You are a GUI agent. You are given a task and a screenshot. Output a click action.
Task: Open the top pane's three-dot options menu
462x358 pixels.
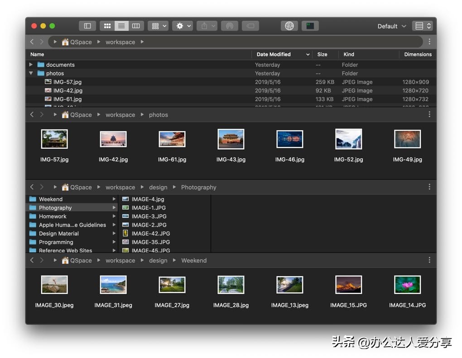click(x=429, y=42)
